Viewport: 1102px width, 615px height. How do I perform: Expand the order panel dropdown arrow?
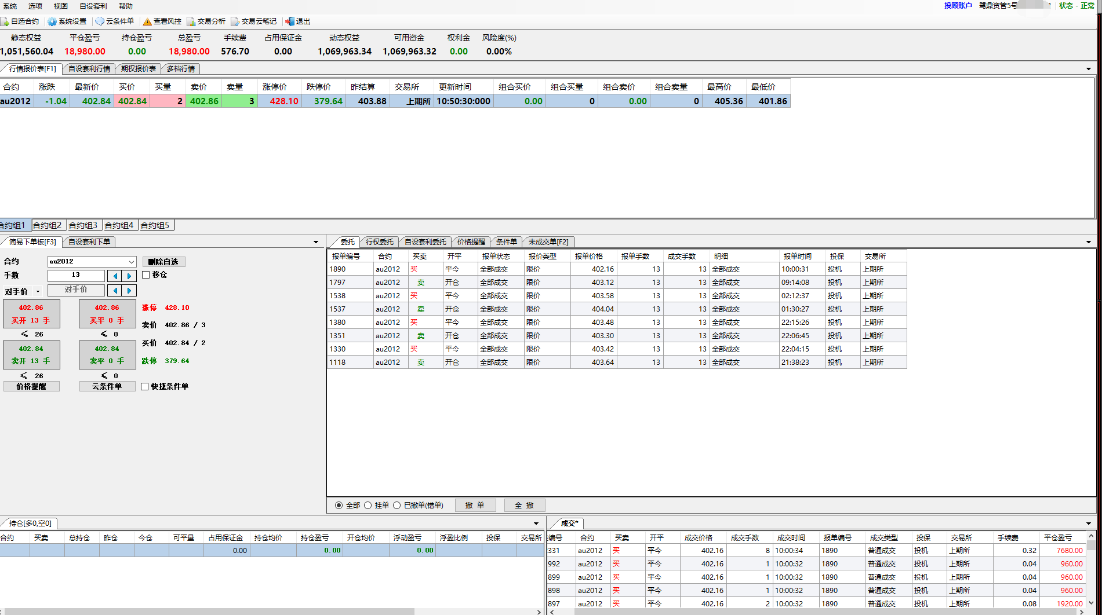coord(316,242)
